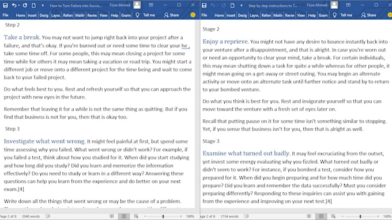Viewport: 392px width, 220px height.
Task: Switch left window to Read Mode view
Action: (x=112, y=216)
